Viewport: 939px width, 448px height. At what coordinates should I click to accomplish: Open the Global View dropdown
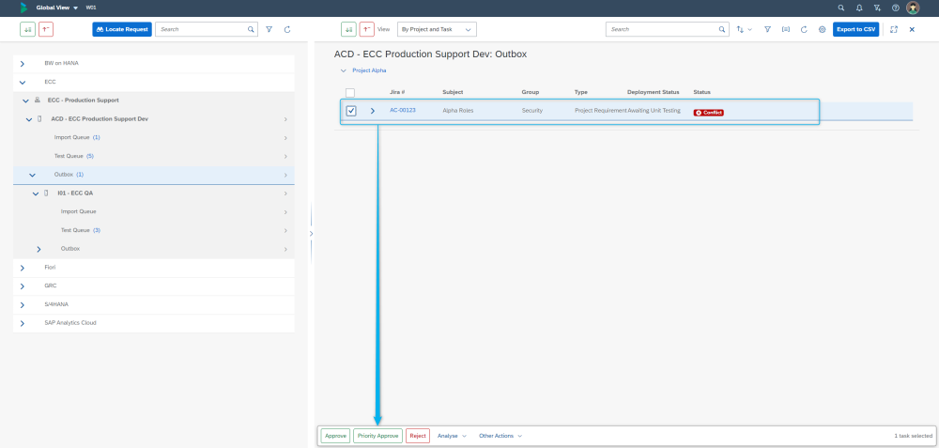(57, 8)
